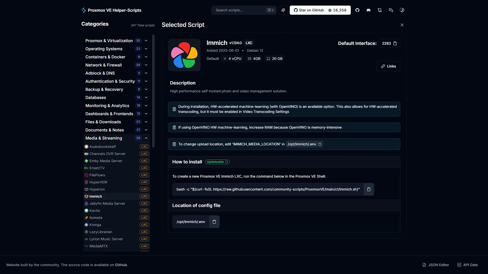Select ErsatzTV script

[x=117, y=168]
